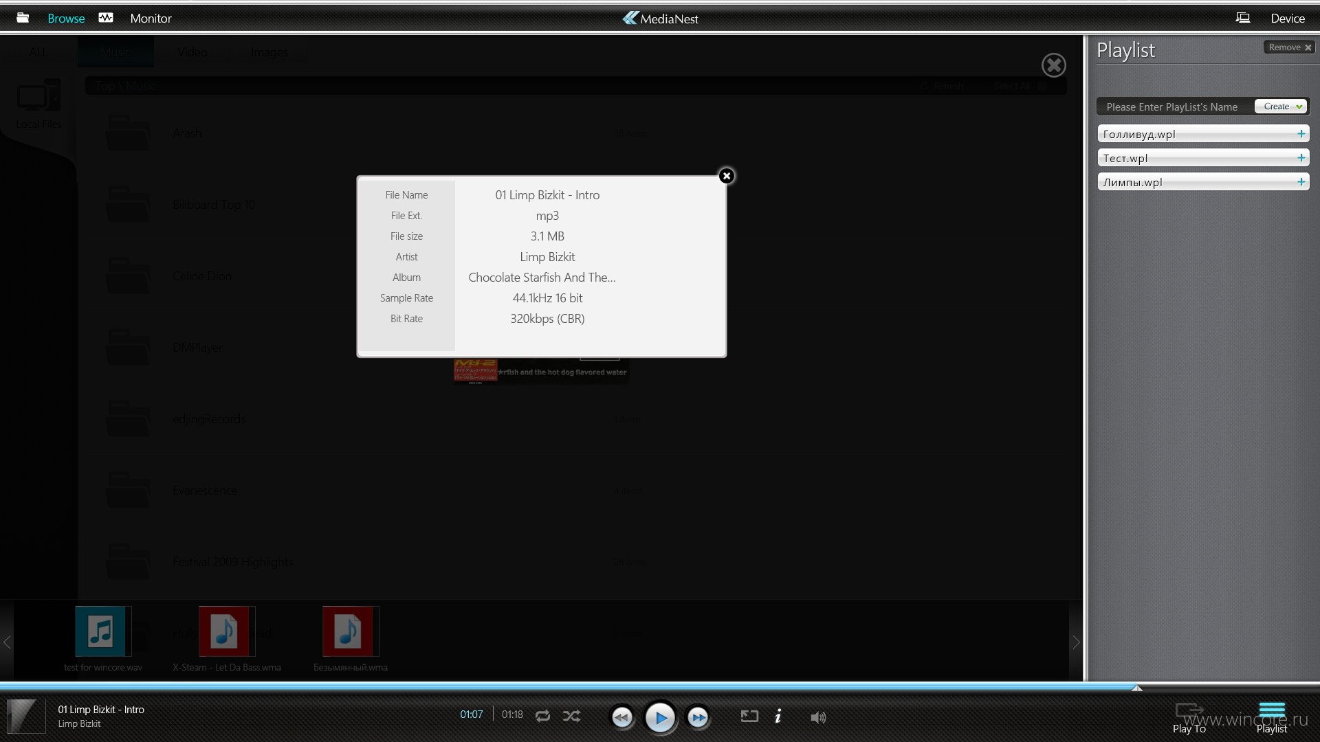
Task: Open the Monitor section
Action: pyautogui.click(x=151, y=19)
